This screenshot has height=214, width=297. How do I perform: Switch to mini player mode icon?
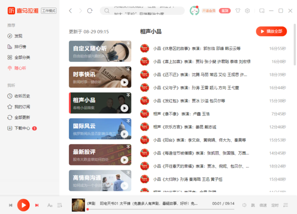(262, 11)
